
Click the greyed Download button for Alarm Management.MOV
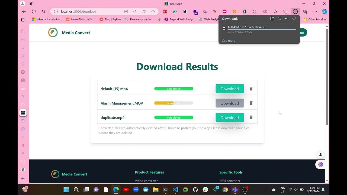point(230,103)
